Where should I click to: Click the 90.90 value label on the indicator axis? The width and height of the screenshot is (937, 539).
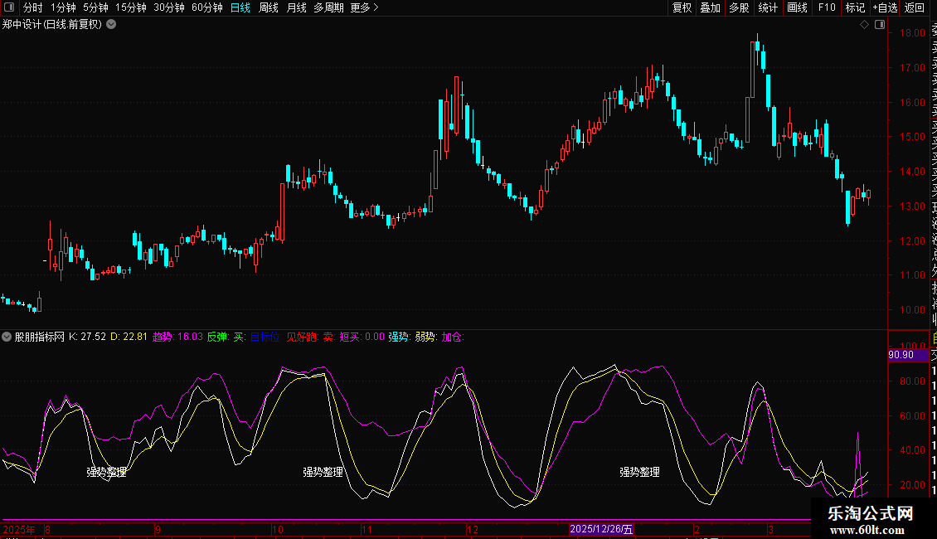point(901,355)
